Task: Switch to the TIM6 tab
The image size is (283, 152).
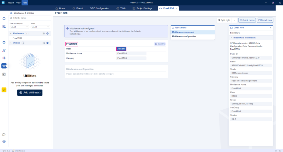Action: [x=121, y=8]
